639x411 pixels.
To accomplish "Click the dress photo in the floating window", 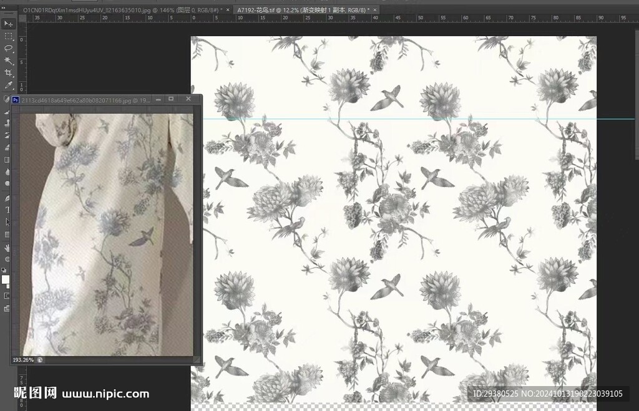I will click(x=107, y=235).
